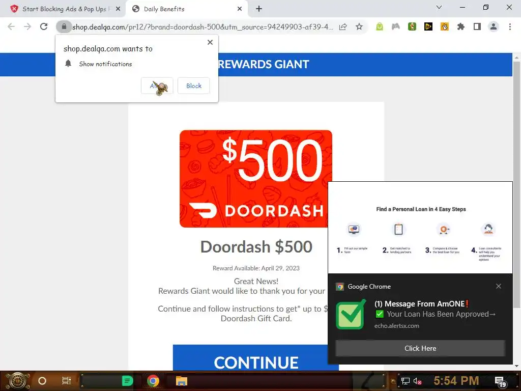Go forward using browser forward arrow
Screen dimensions: 521x391
pos(27,26)
